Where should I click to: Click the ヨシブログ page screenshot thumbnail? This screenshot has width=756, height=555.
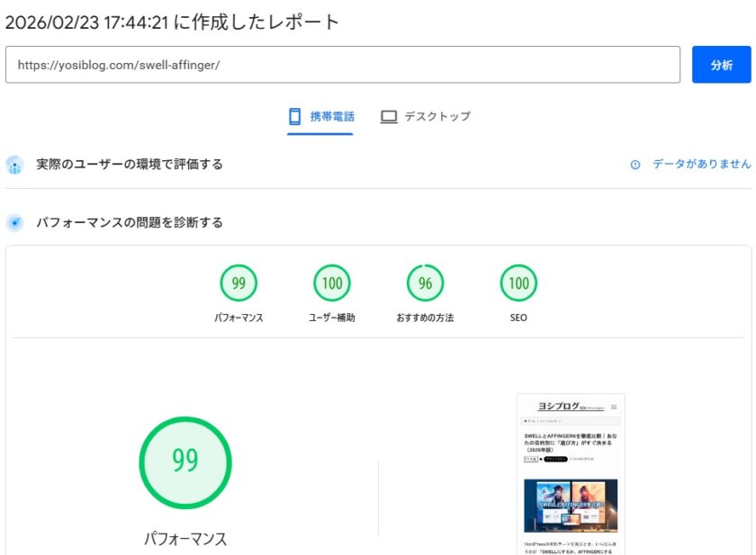[x=571, y=473]
